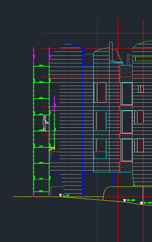This screenshot has height=242, width=152.
Task: Click the rightmost white elevation triangle marker
Action: coord(141,203)
